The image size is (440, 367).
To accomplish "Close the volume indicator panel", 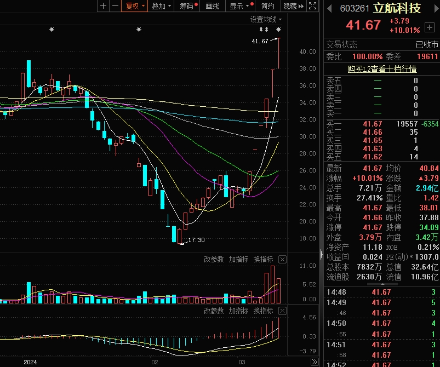I will click(x=282, y=260).
